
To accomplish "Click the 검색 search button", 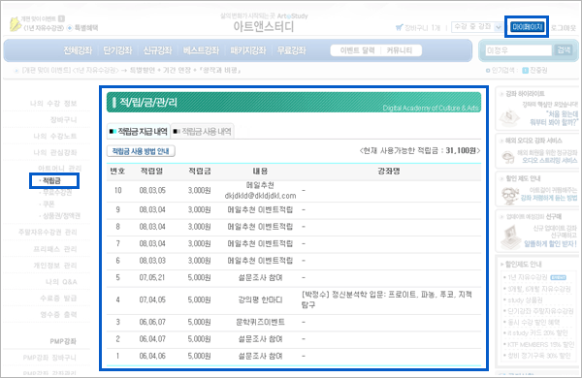I will [564, 49].
